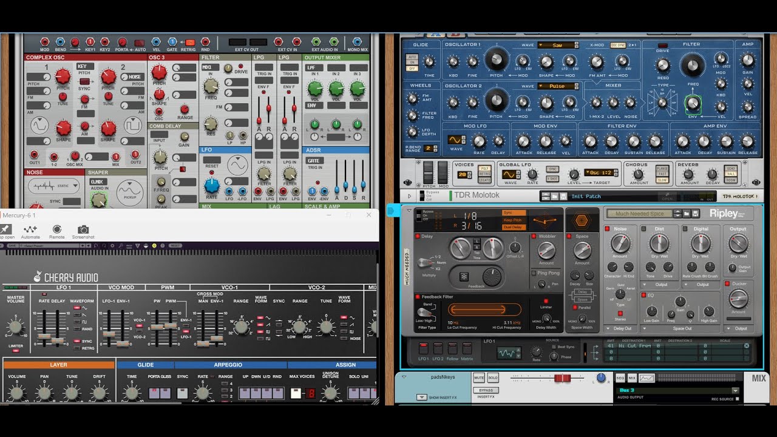Click the padsNkeys channel level fader
This screenshot has height=437, width=777.
coord(562,378)
